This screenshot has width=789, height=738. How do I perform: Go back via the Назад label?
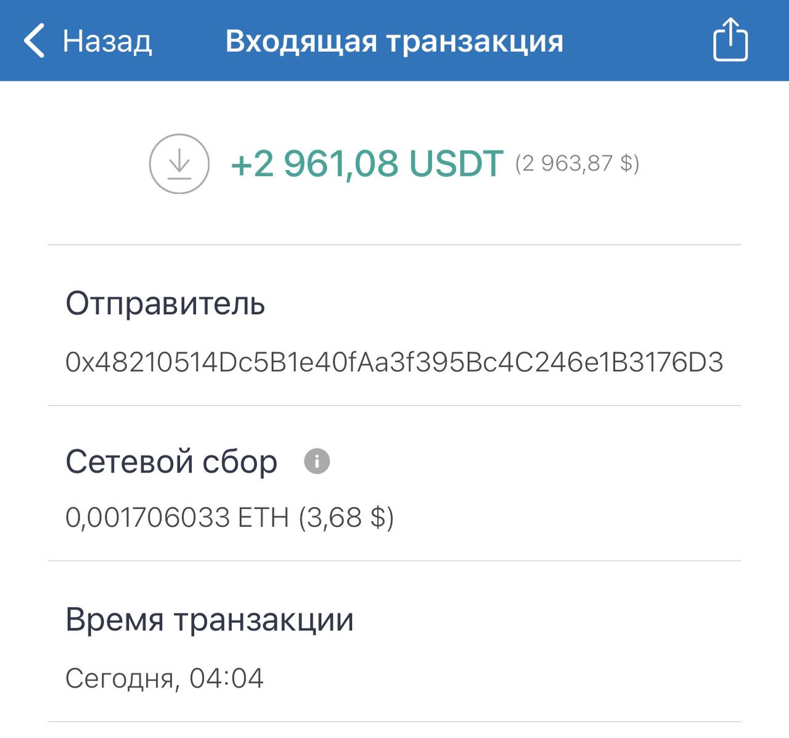click(107, 42)
